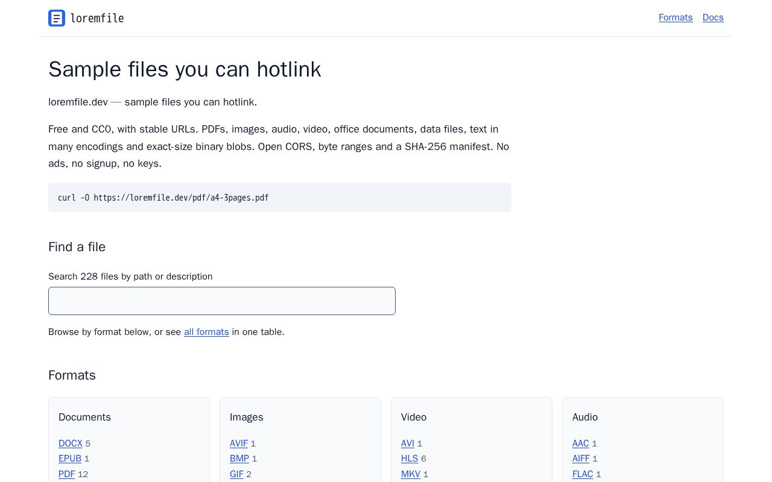Open the FLAC audio format link
772x482 pixels.
tap(583, 474)
